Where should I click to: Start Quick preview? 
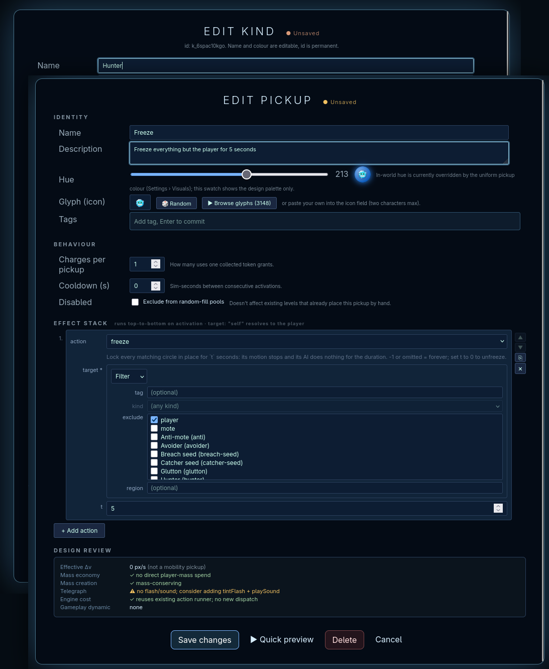tap(282, 639)
